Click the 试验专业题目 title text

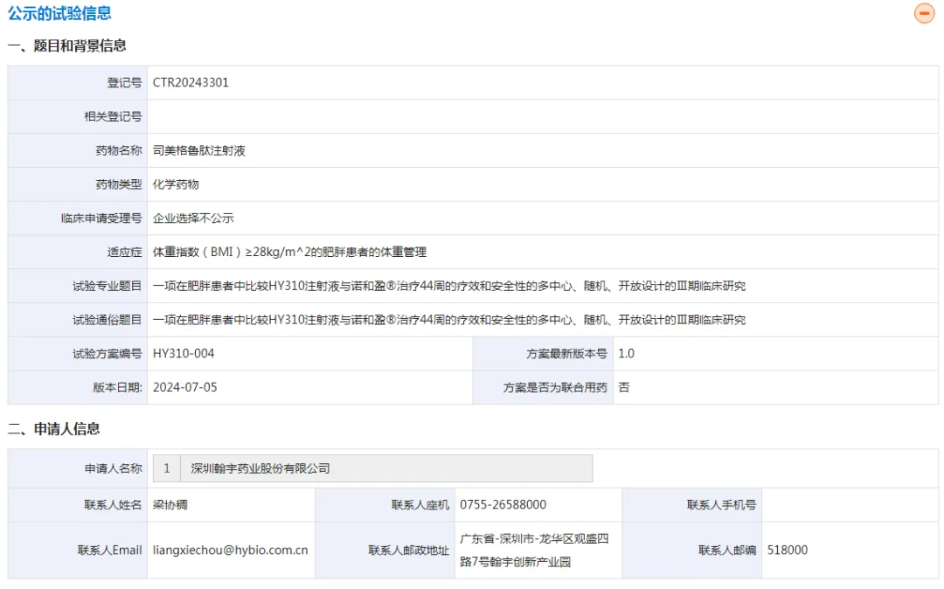pyautogui.click(x=448, y=287)
